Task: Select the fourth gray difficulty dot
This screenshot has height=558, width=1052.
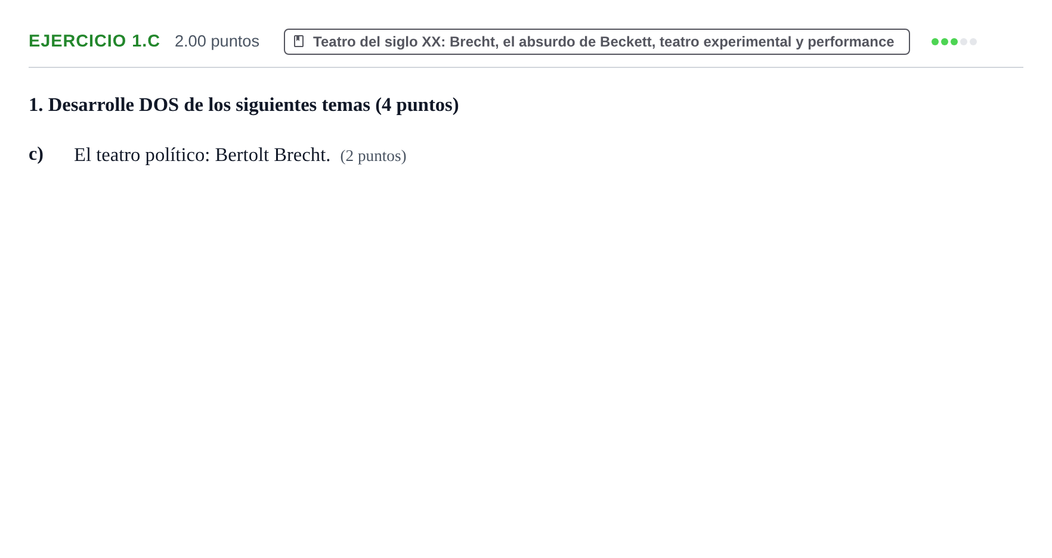Action: (x=964, y=42)
